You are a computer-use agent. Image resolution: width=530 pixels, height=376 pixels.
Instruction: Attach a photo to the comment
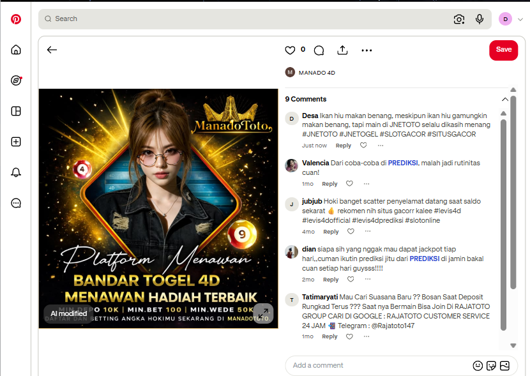[504, 366]
